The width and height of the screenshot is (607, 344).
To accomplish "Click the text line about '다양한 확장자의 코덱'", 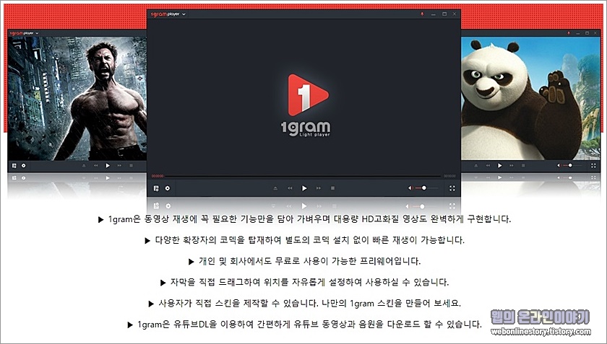I will [x=305, y=240].
